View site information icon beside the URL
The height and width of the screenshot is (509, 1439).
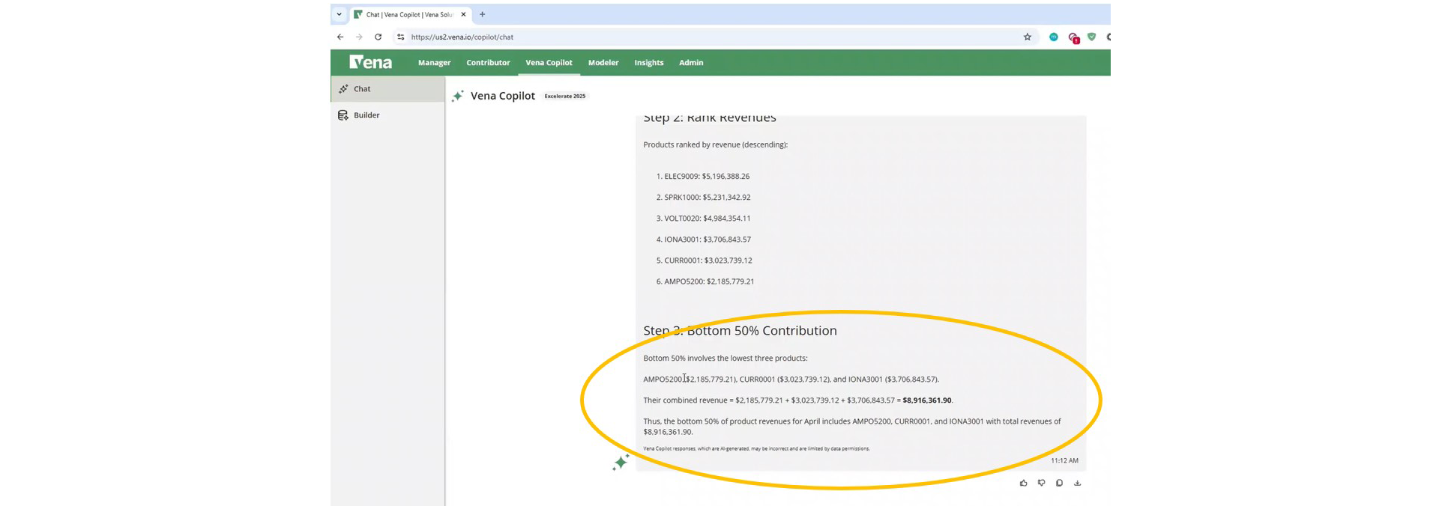click(x=401, y=37)
